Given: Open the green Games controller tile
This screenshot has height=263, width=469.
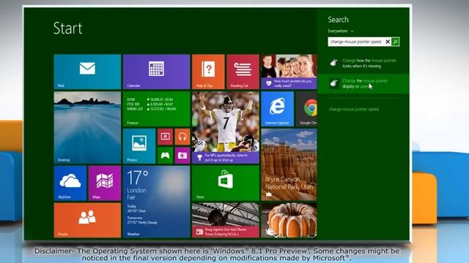Looking at the screenshot, I should pyautogui.click(x=165, y=156).
